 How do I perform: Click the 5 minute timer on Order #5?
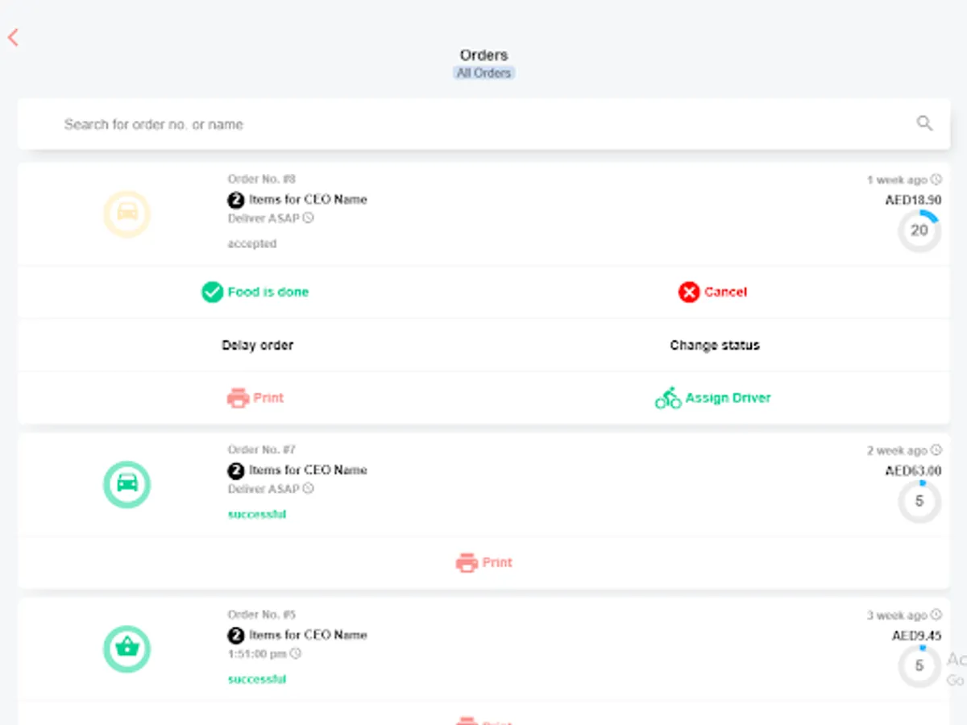[919, 666]
